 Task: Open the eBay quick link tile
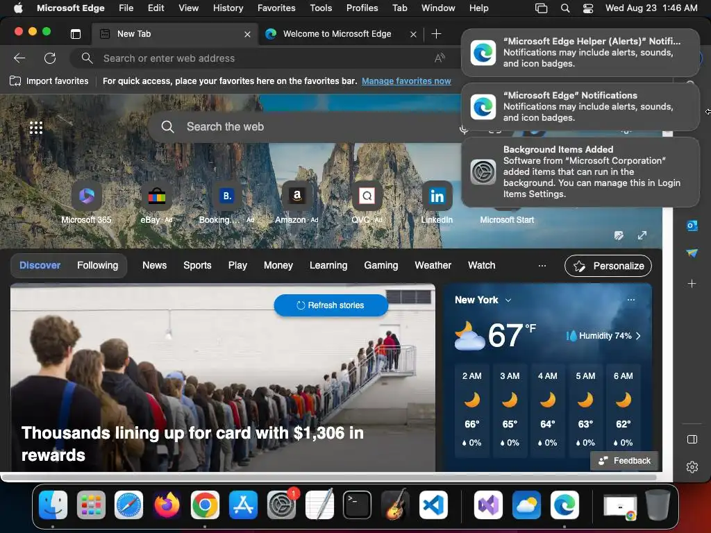tap(156, 195)
